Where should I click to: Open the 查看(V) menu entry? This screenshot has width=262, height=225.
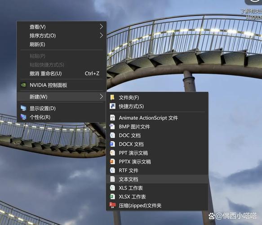(62, 27)
